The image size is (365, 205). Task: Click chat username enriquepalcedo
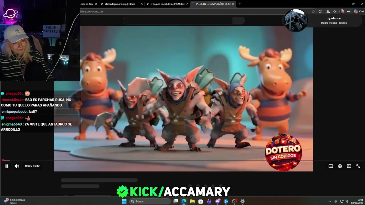point(14,112)
